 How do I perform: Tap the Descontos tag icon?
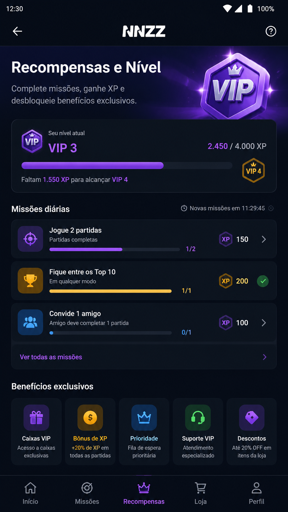252,418
